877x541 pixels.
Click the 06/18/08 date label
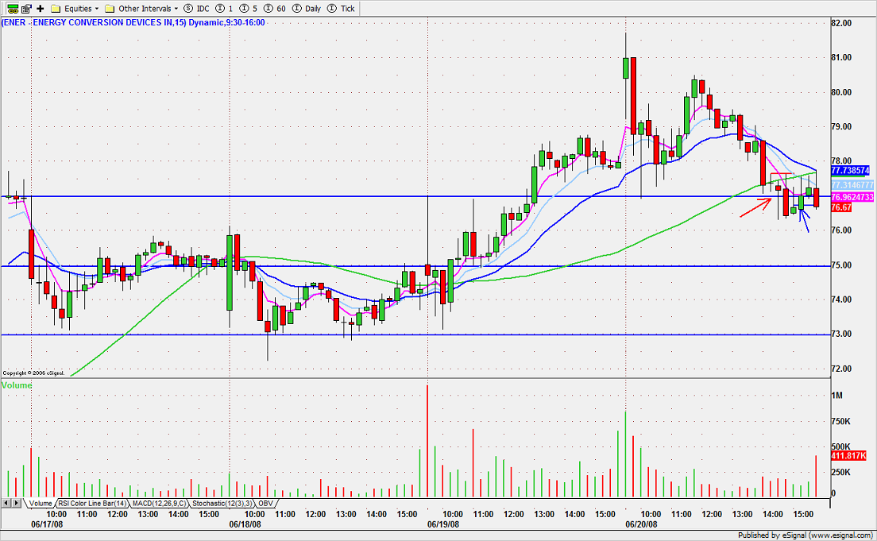pos(245,524)
